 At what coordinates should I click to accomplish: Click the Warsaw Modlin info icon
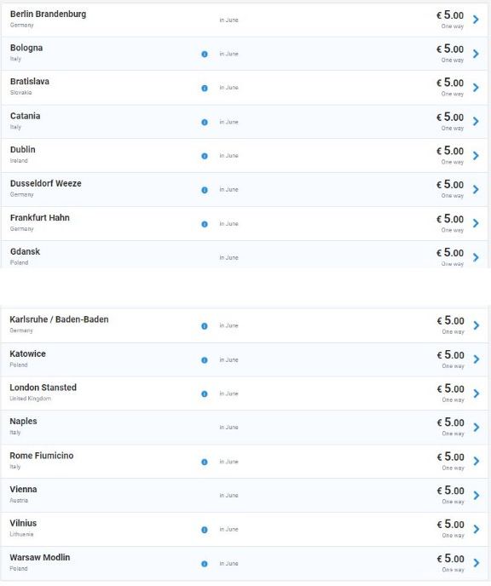205,564
